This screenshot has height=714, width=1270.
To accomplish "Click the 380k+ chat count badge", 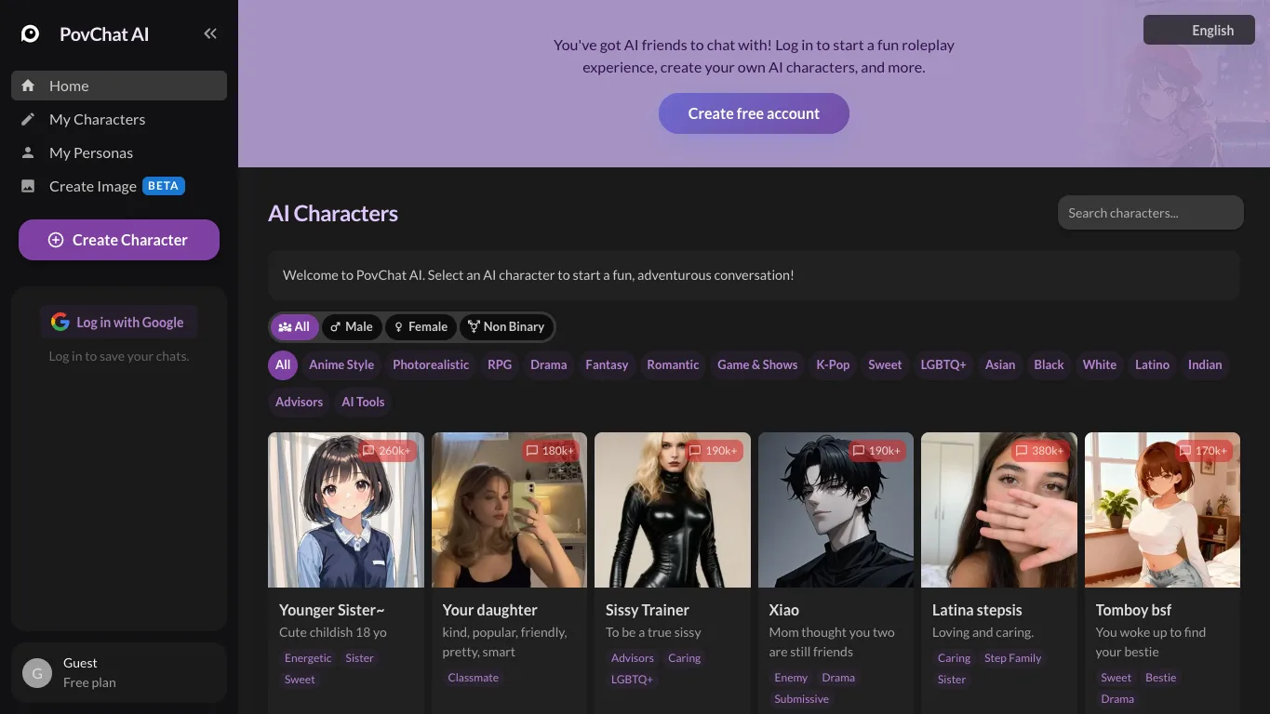I will tap(1040, 451).
